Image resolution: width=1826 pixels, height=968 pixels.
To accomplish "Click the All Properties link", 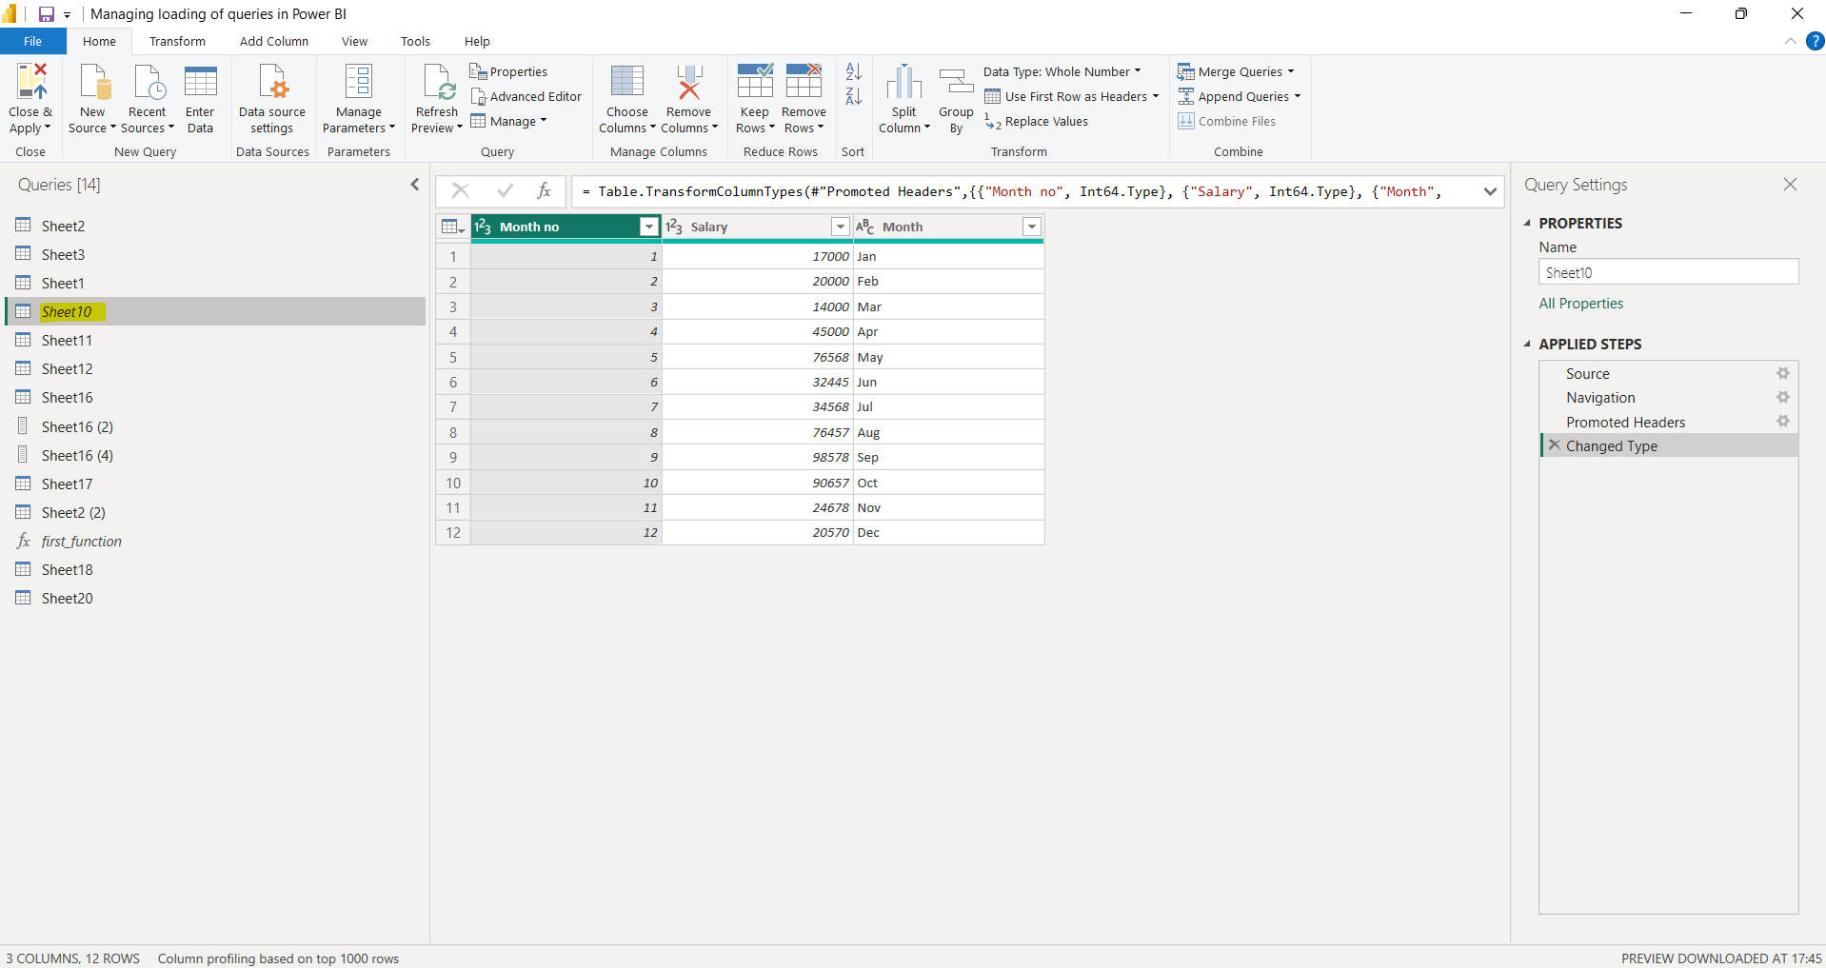I will click(x=1580, y=303).
